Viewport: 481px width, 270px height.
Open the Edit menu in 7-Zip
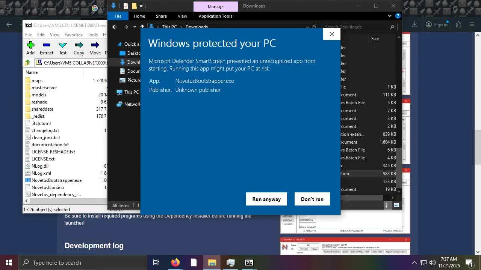click(x=41, y=35)
